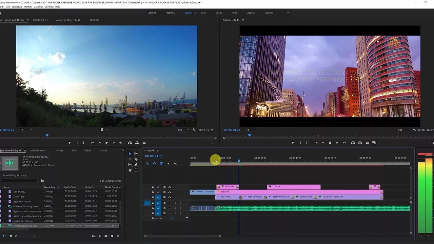Open Program monitor settings wrench
434x244 pixels.
pyautogui.click(x=414, y=130)
